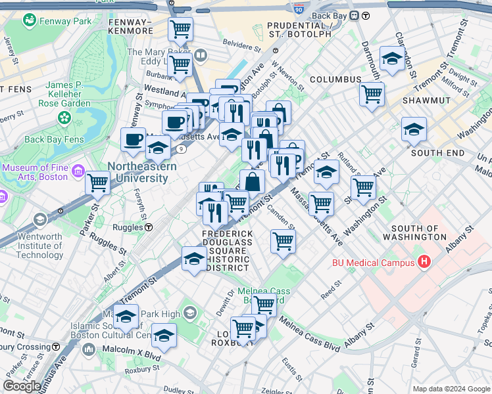
Task: Click the coffee cup marker near Fenway St
Action: coord(133,141)
